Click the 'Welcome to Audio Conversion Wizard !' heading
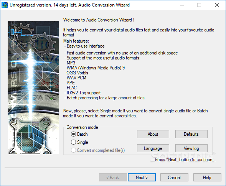Image resolution: width=226 pixels, height=186 pixels. 99,20
